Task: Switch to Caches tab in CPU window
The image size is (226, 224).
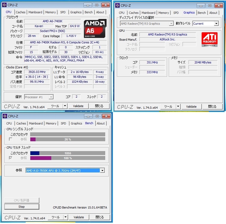Action: tap(21, 12)
